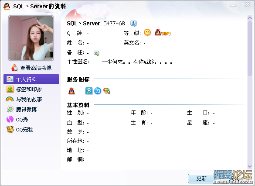Close the profile window with the X button
The width and height of the screenshot is (255, 186).
point(247,4)
